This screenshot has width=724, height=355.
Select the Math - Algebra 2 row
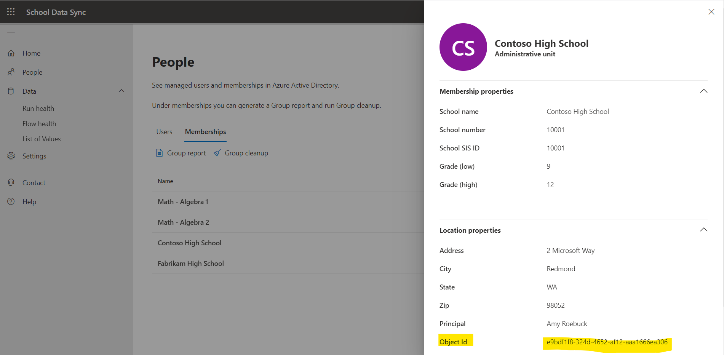(288, 222)
